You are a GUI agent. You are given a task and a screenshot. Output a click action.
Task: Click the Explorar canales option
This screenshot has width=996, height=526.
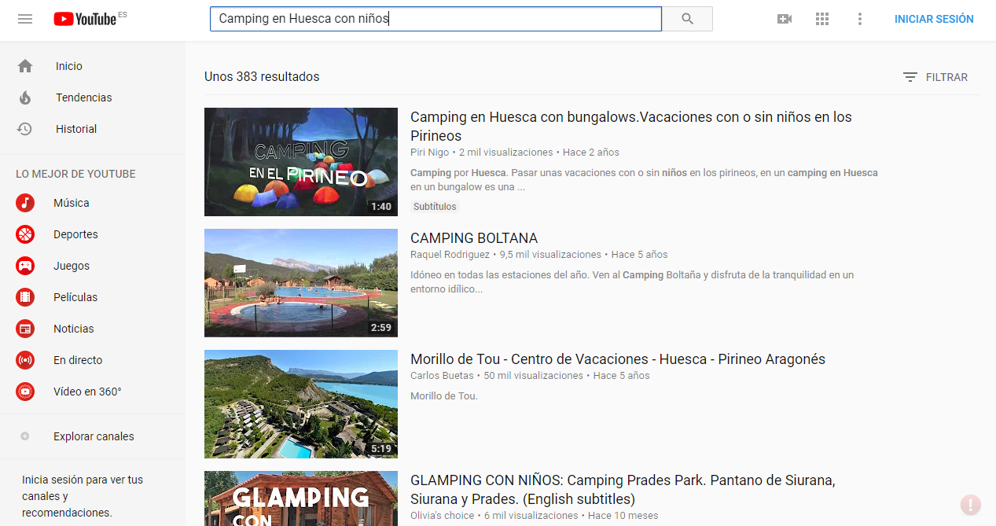(x=92, y=436)
